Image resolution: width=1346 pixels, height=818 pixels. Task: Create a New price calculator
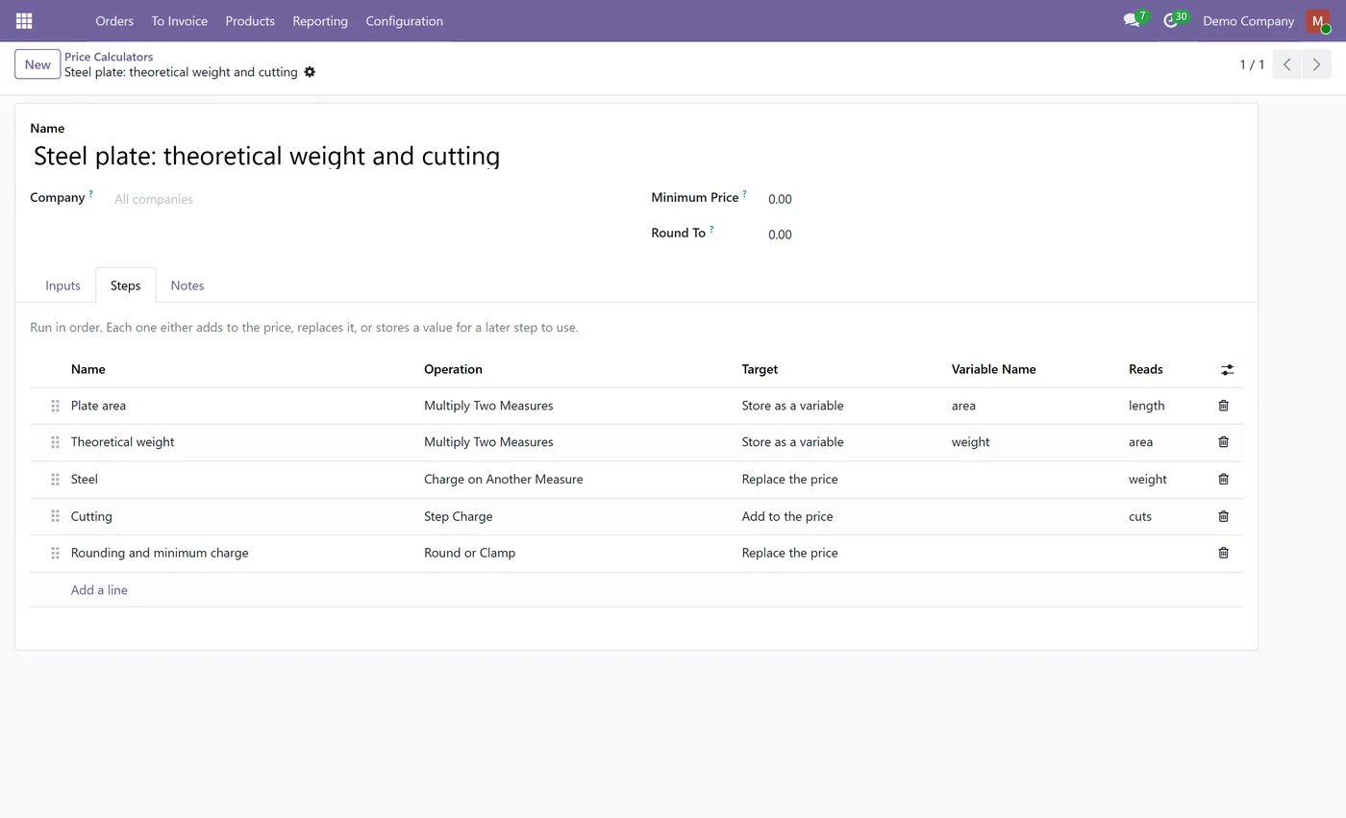click(37, 64)
